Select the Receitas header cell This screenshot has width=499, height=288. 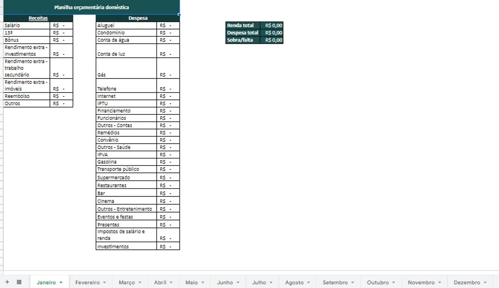[x=38, y=18]
